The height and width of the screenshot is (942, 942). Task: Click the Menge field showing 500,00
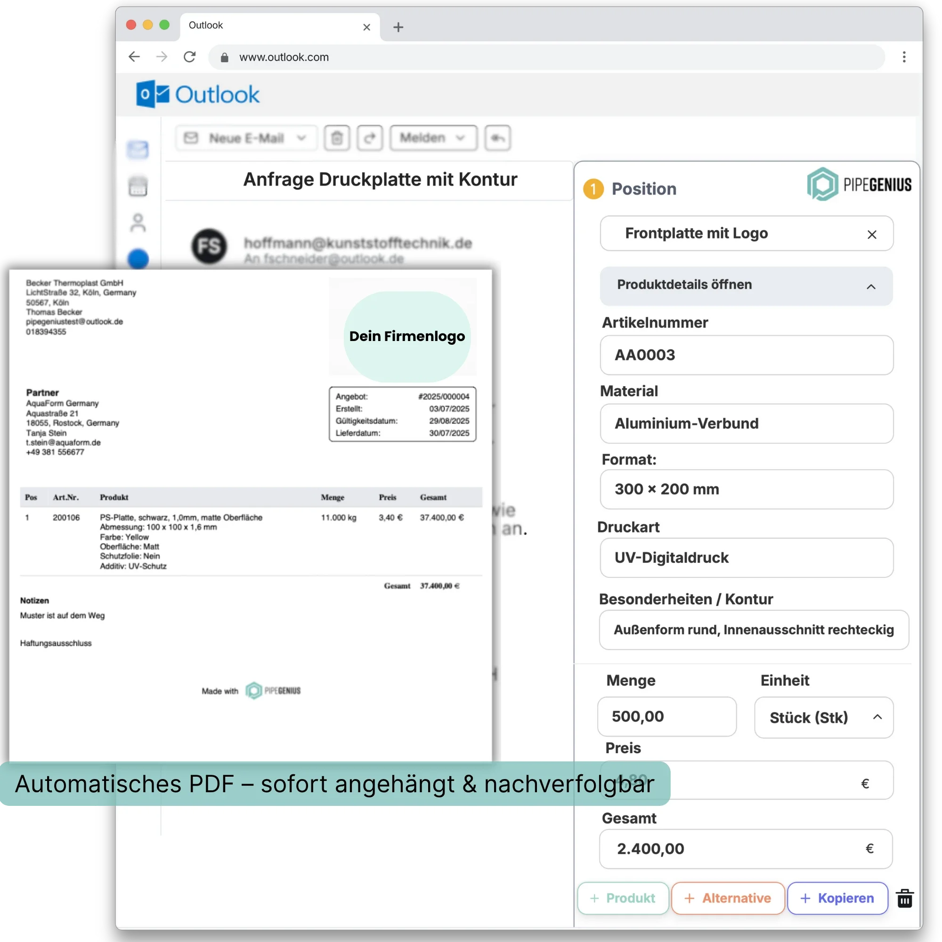tap(666, 716)
